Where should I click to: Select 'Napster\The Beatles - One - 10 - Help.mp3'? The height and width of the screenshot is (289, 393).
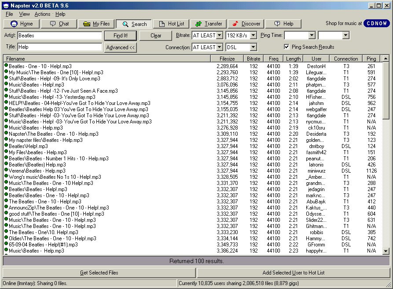pyautogui.click(x=54, y=134)
